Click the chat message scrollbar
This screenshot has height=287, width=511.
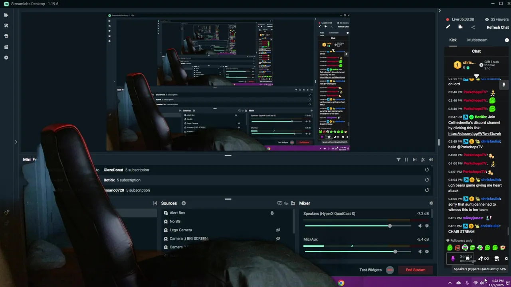pyautogui.click(x=509, y=231)
